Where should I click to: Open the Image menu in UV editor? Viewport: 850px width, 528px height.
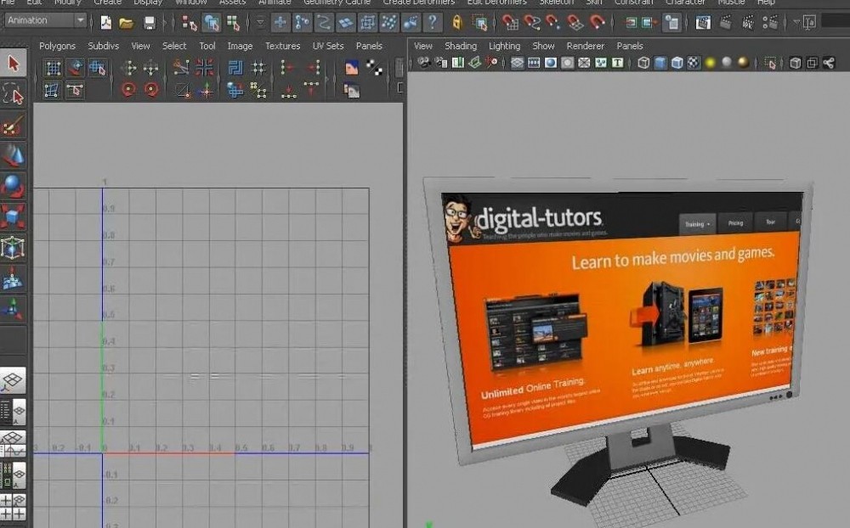point(240,46)
